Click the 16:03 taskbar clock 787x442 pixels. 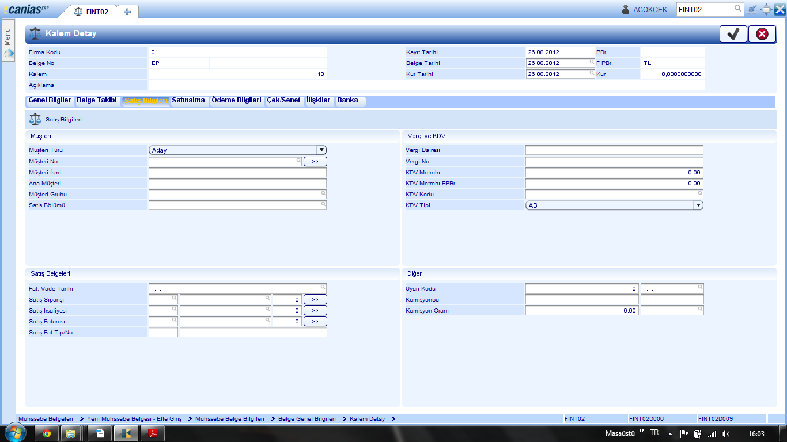point(756,433)
